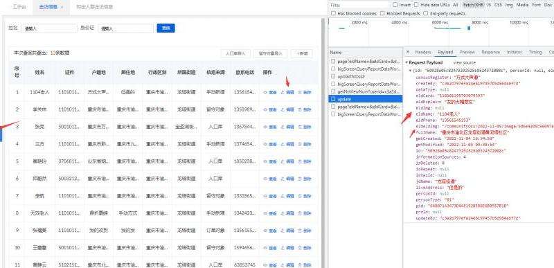Click the blue 查询 search button

click(166, 28)
